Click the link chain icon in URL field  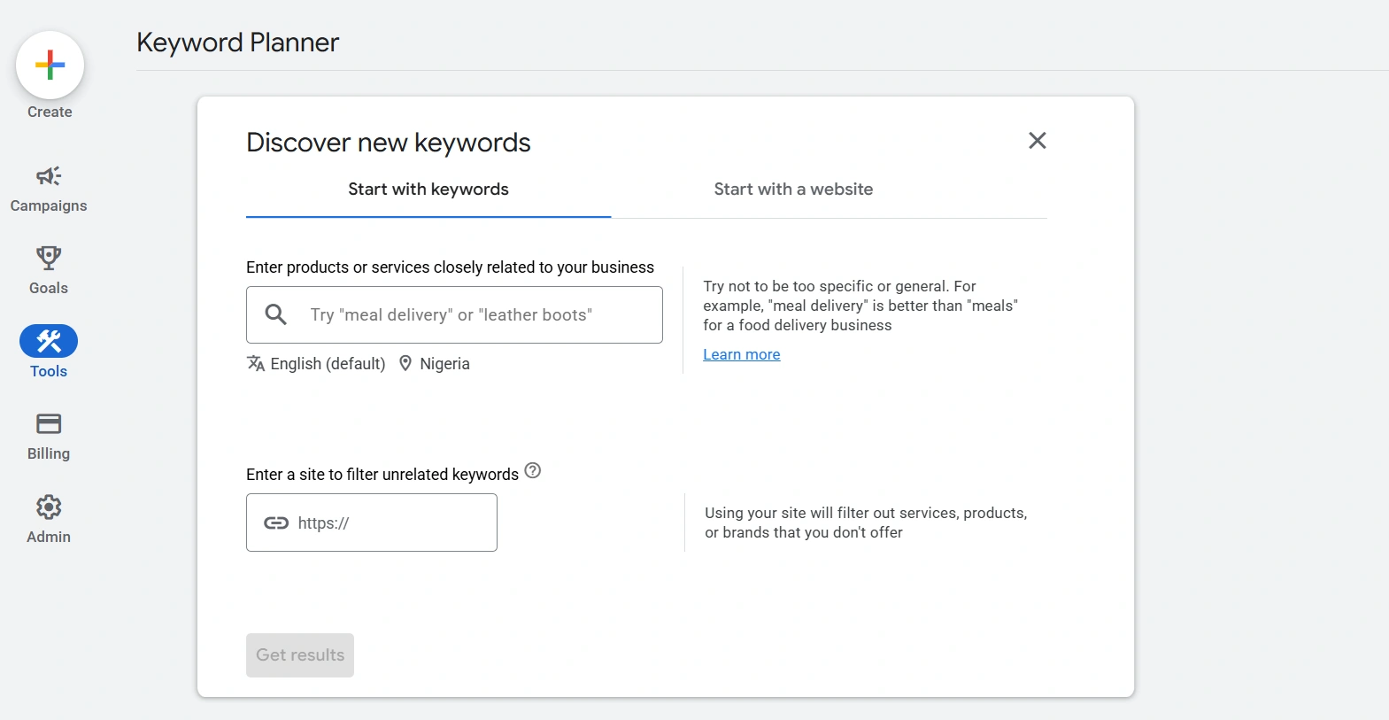pyautogui.click(x=276, y=523)
